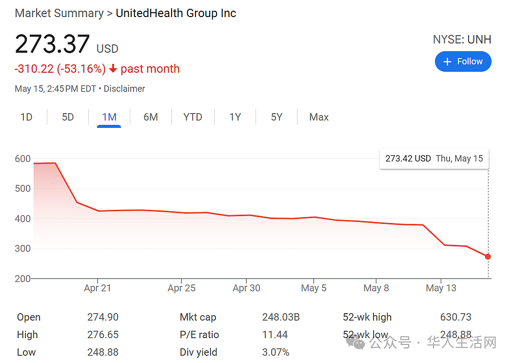Click the Apr 21 axis marker
Viewport: 513px width, 363px height.
[x=98, y=288]
